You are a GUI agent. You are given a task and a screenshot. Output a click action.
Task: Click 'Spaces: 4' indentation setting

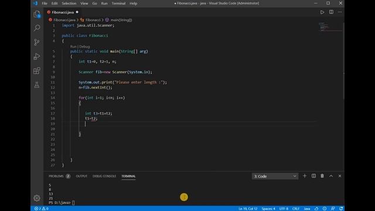[268, 209]
